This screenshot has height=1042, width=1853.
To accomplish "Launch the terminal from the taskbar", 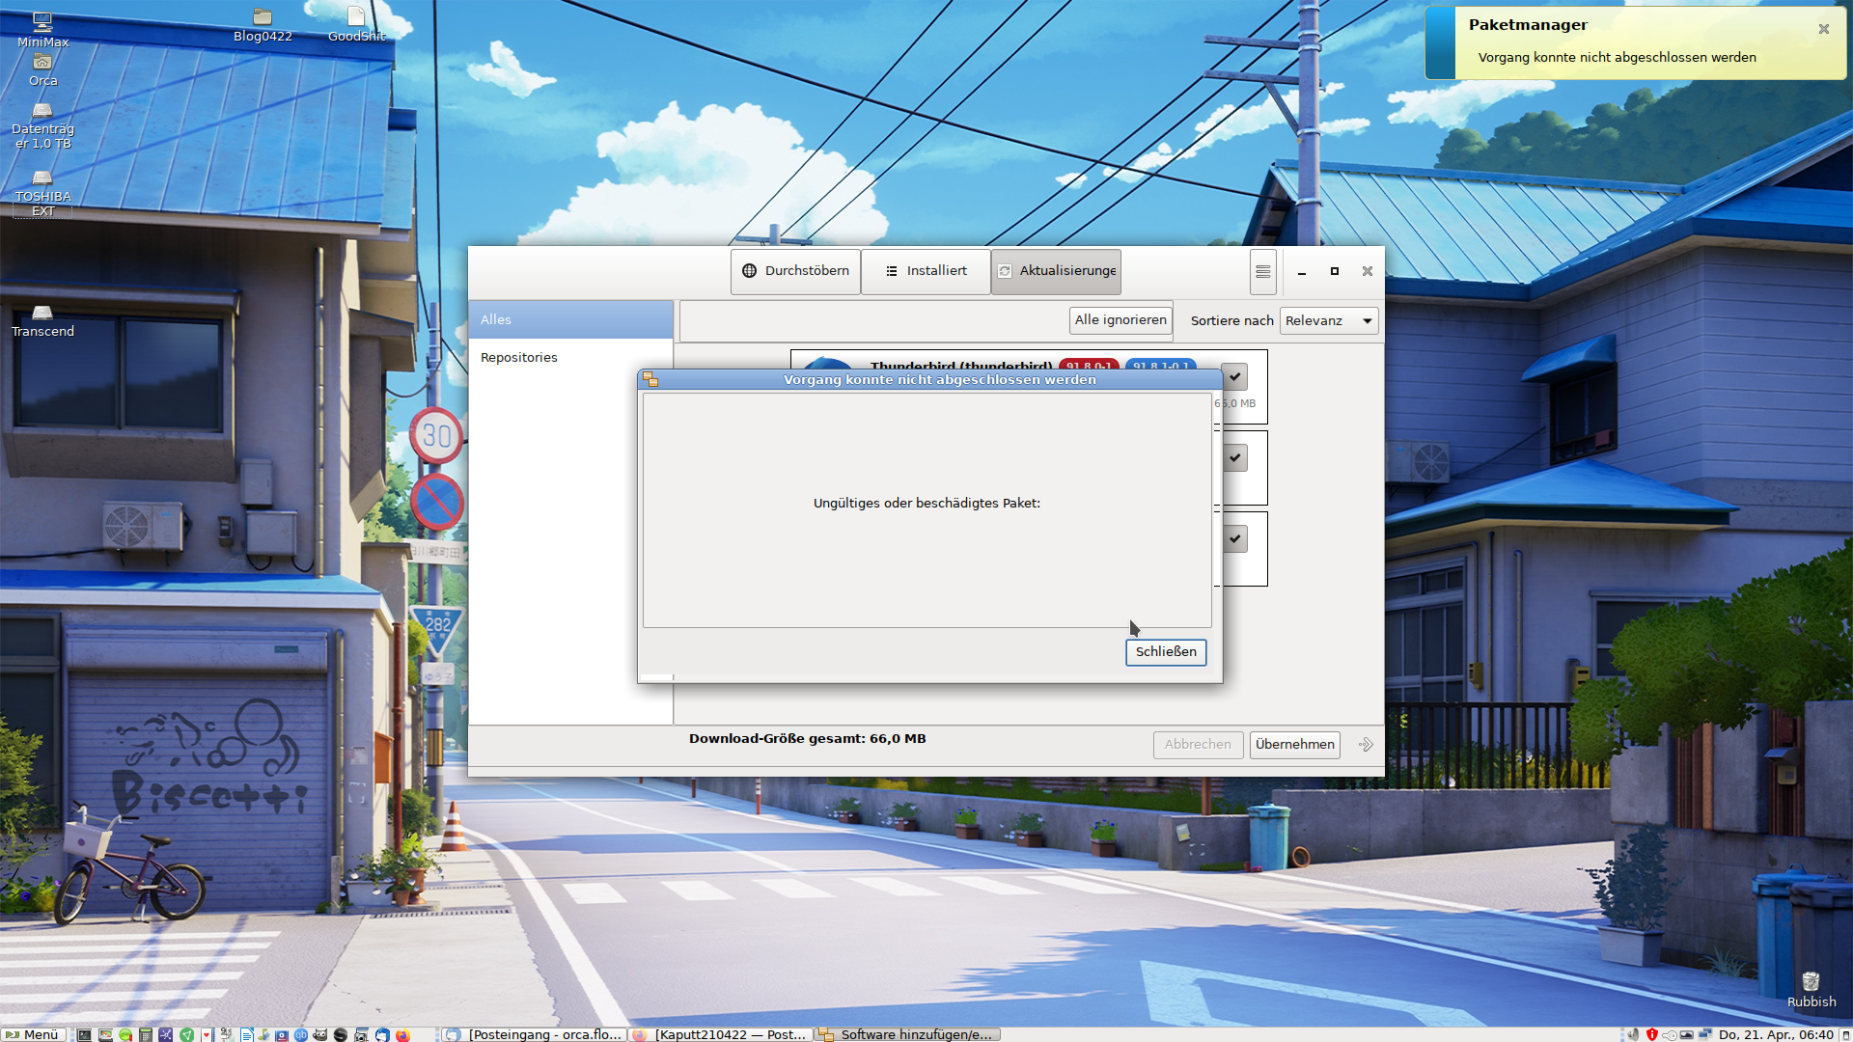I will [84, 1034].
